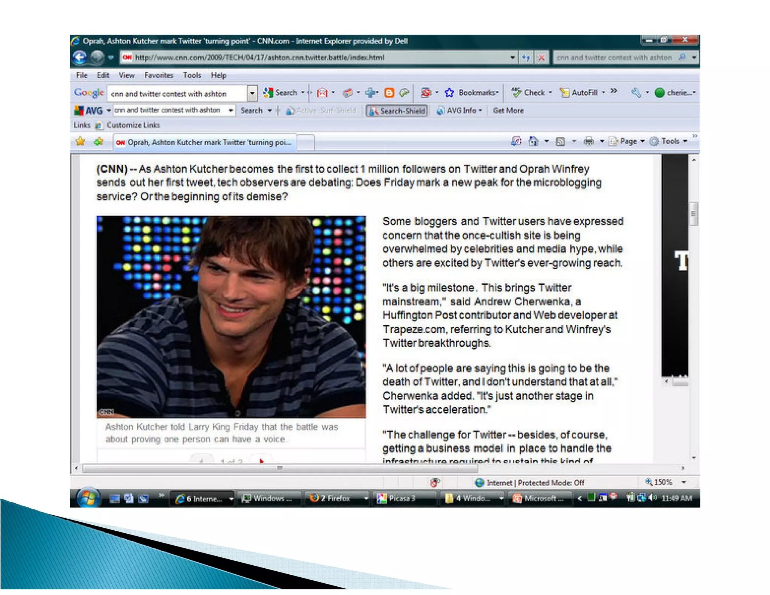Open the Windows Start orb
Screen dimensions: 770x595
pos(88,498)
